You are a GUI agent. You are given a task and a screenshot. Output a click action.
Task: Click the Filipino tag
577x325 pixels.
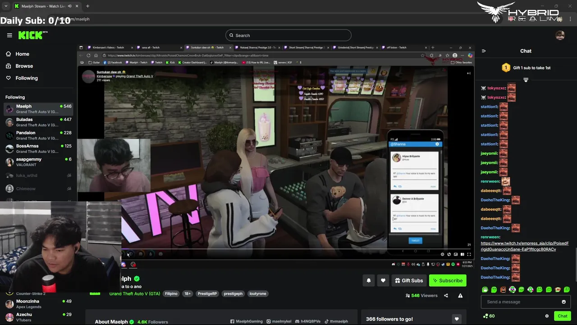pyautogui.click(x=171, y=294)
